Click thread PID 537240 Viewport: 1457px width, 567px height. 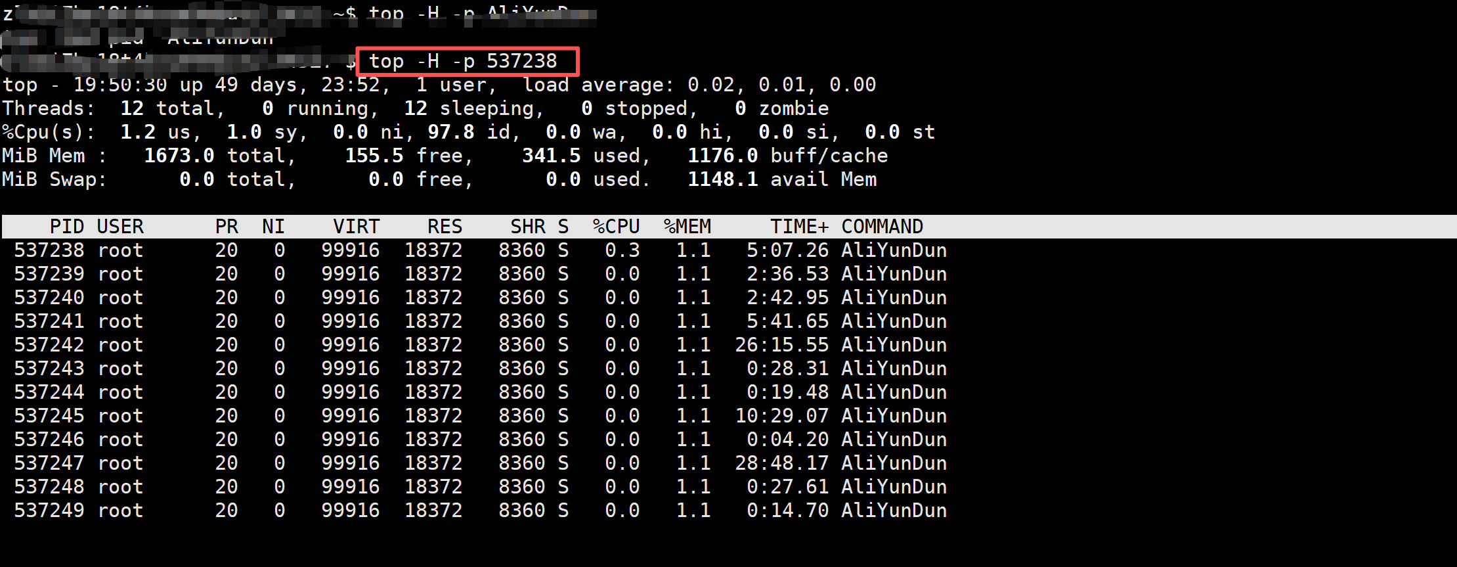click(49, 298)
